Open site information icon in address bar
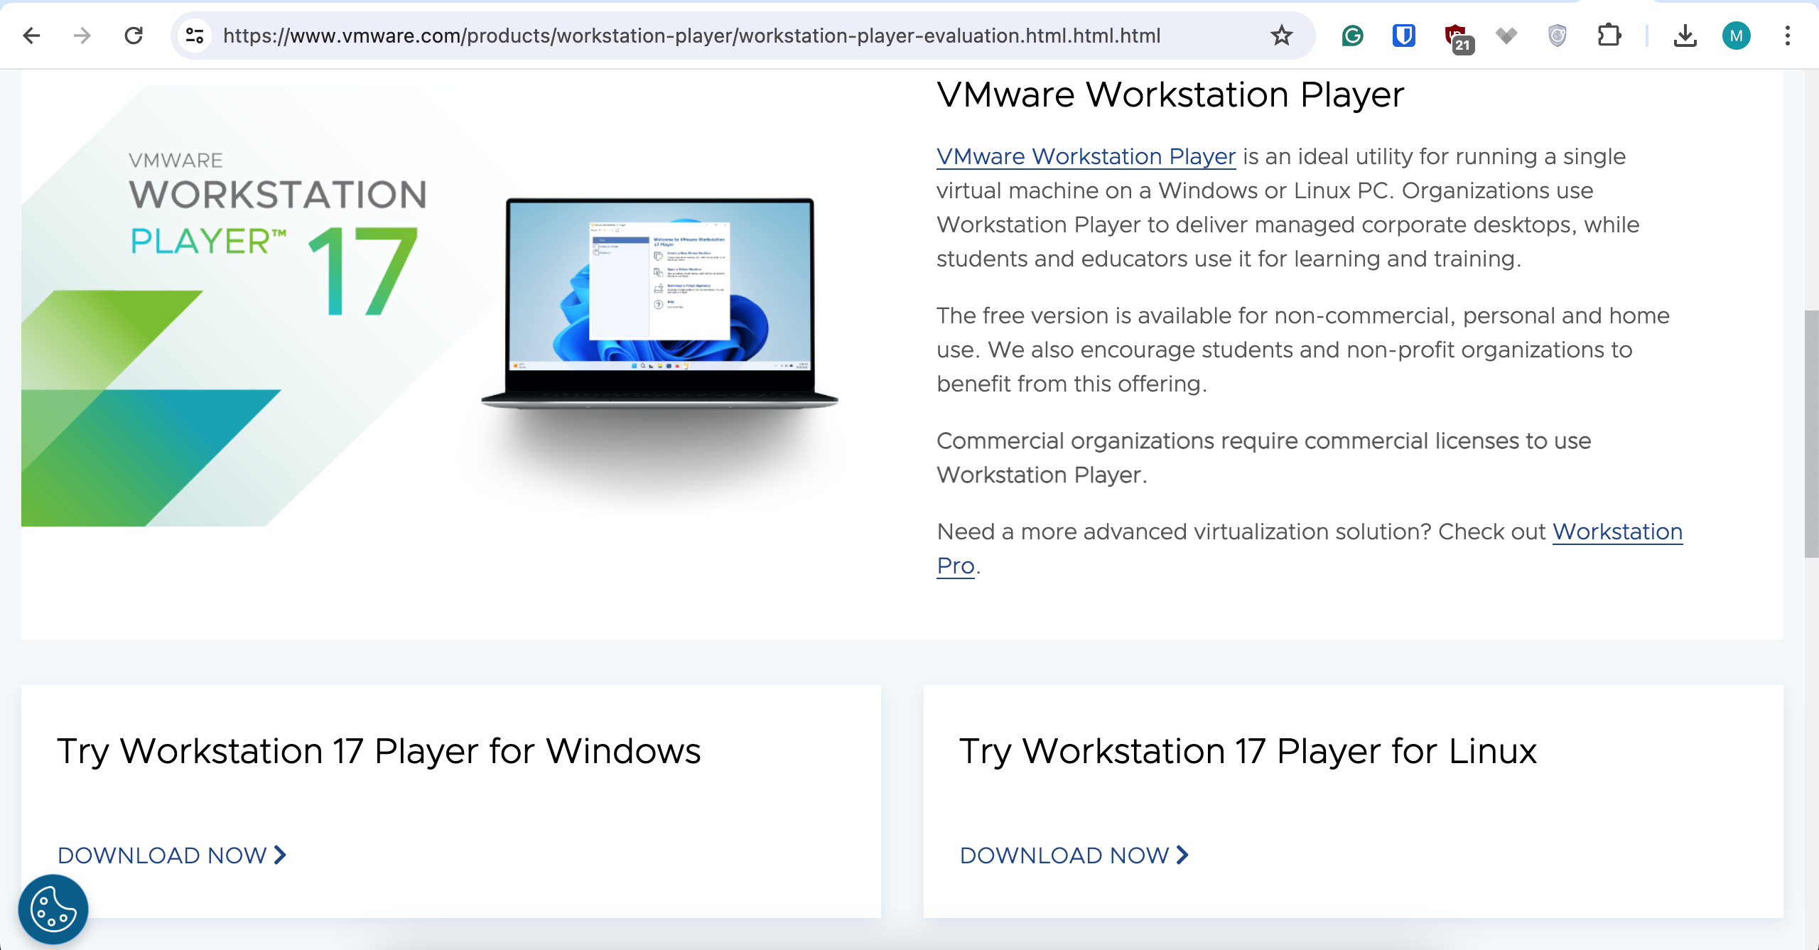 pyautogui.click(x=194, y=36)
